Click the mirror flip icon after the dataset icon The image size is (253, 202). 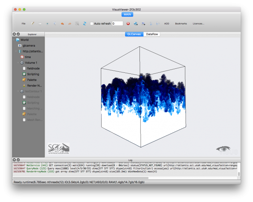pyautogui.click(x=151, y=24)
